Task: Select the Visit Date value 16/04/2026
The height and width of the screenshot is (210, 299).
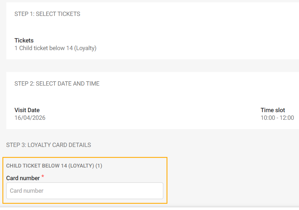Action: [30, 117]
